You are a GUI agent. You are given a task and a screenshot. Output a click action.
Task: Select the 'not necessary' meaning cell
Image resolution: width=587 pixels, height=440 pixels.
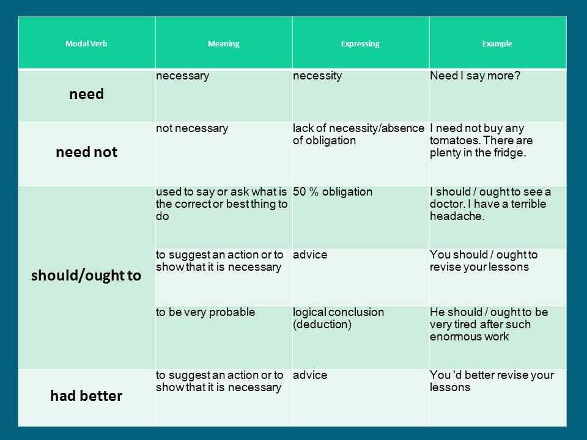click(192, 128)
